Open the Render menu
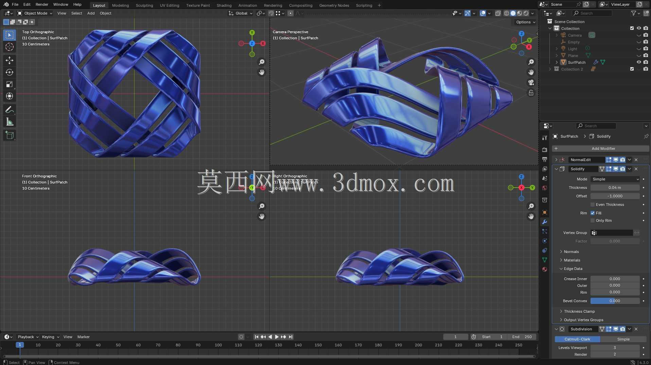 [42, 4]
